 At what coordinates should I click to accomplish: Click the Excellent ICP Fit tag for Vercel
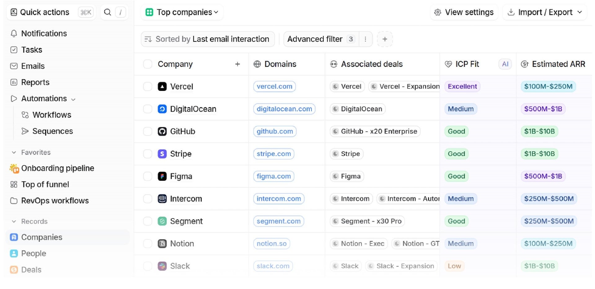pos(462,87)
